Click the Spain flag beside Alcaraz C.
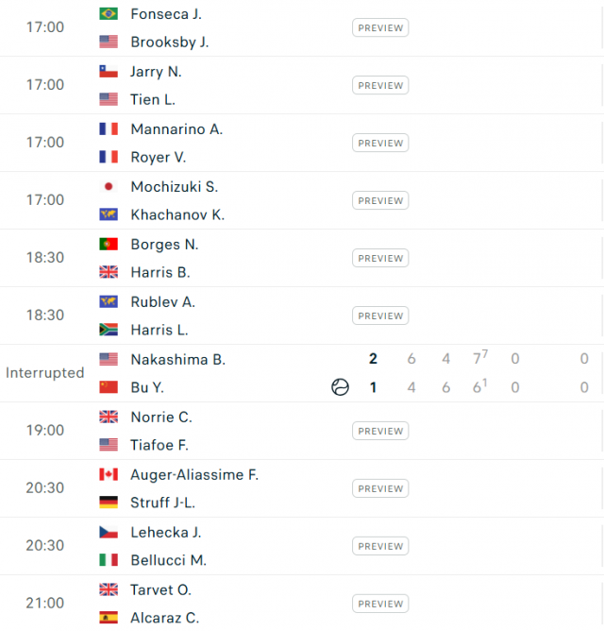 (109, 618)
